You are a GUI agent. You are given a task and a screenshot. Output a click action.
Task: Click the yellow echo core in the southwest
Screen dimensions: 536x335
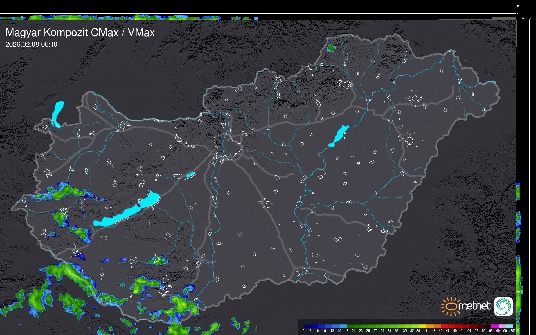pyautogui.click(x=135, y=291)
